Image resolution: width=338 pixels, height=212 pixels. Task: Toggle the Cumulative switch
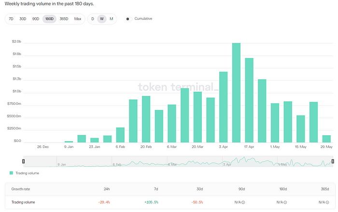128,19
